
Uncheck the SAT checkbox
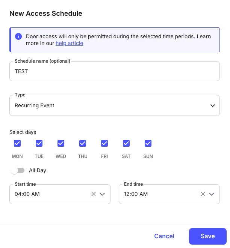(x=126, y=143)
